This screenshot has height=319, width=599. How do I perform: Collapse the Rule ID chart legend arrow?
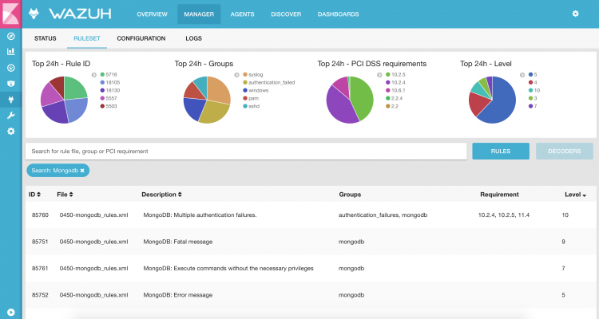click(93, 74)
